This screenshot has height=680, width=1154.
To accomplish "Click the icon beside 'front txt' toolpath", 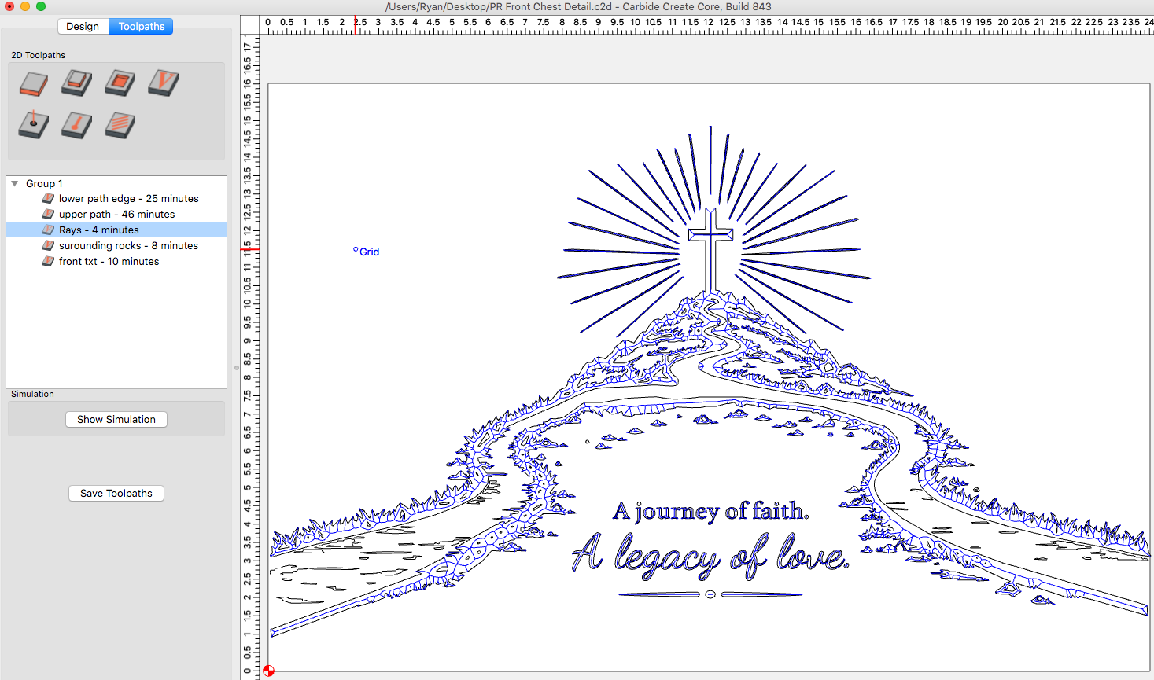I will 48,261.
